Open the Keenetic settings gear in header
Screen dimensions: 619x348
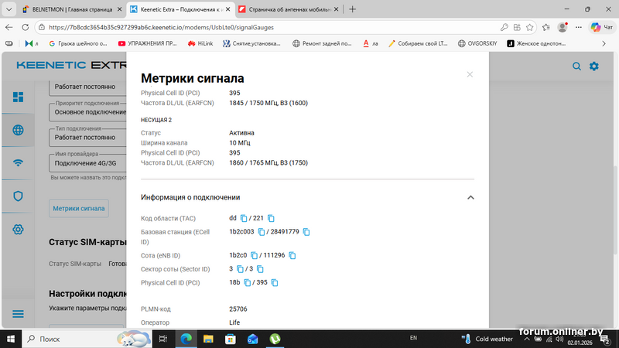click(x=594, y=67)
